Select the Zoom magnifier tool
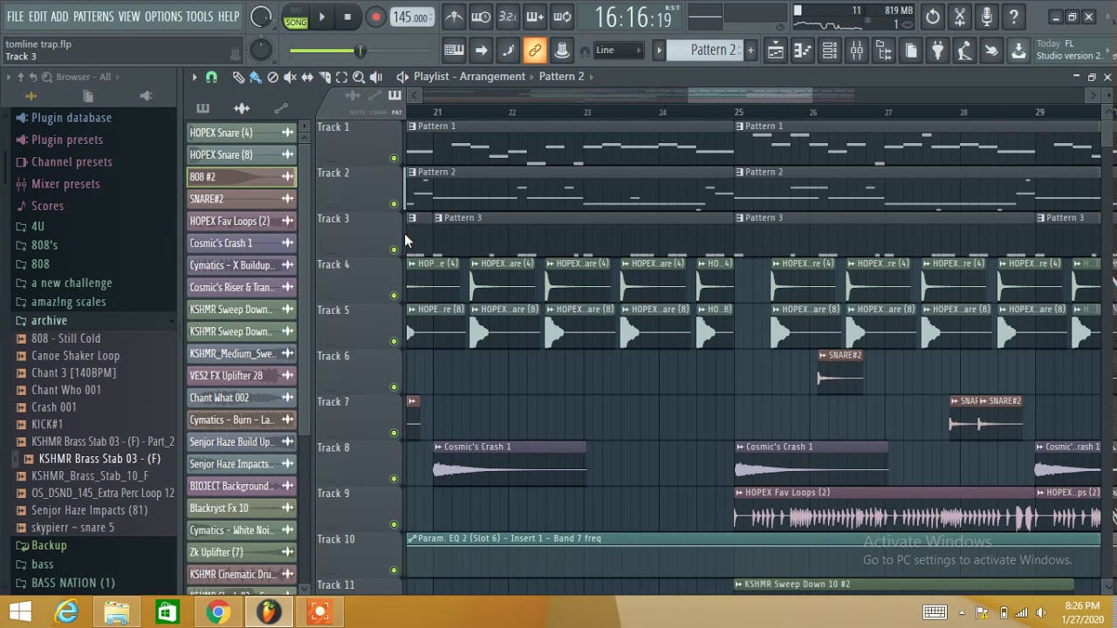This screenshot has width=1117, height=628. click(359, 78)
